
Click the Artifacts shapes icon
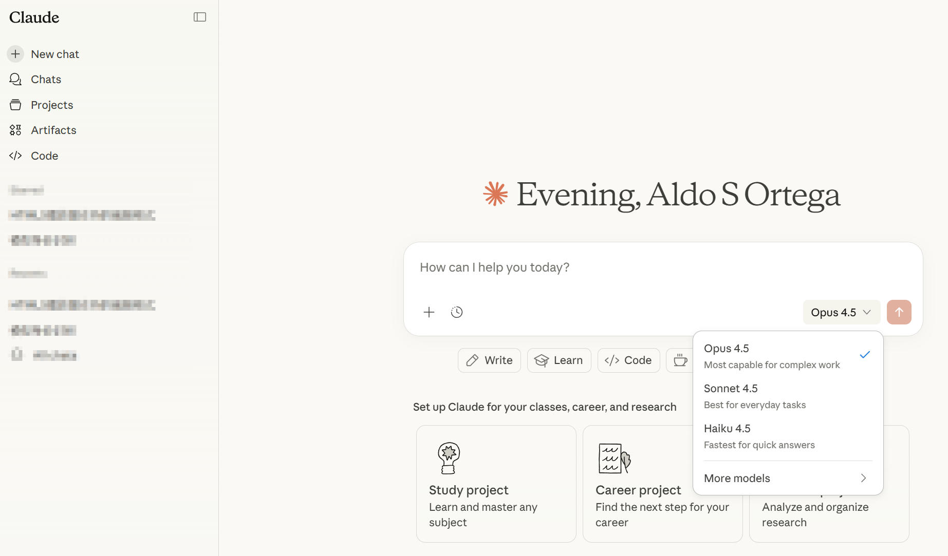click(15, 130)
